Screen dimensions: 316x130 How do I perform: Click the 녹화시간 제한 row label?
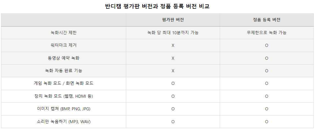pos(64,33)
